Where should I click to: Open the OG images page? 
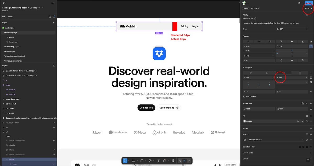10,51
